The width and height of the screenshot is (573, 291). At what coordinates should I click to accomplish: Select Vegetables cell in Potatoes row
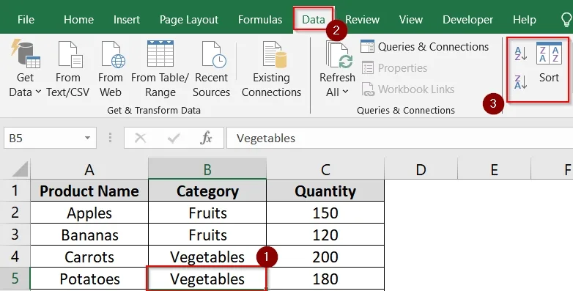[207, 279]
